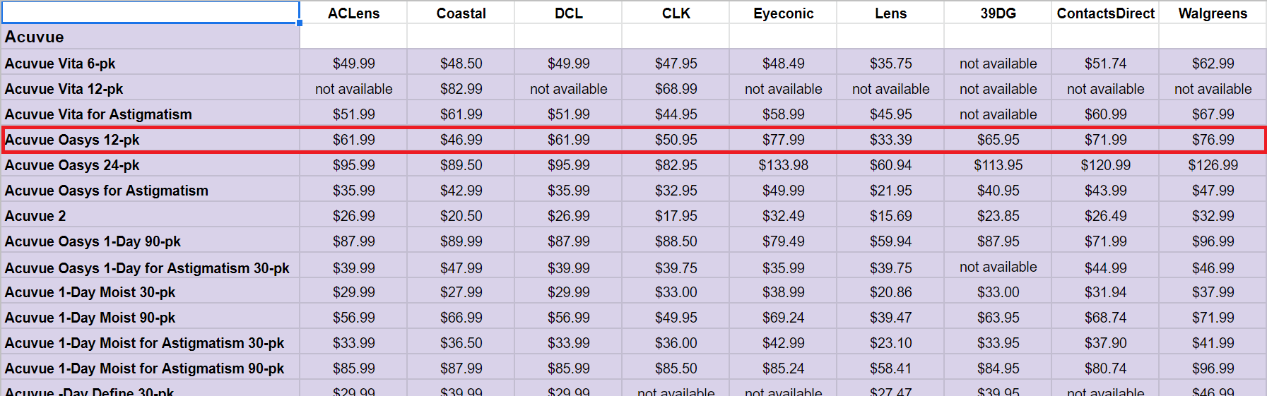Click the Acuvue section title cell
Image resolution: width=1267 pixels, height=396 pixels.
click(x=150, y=37)
